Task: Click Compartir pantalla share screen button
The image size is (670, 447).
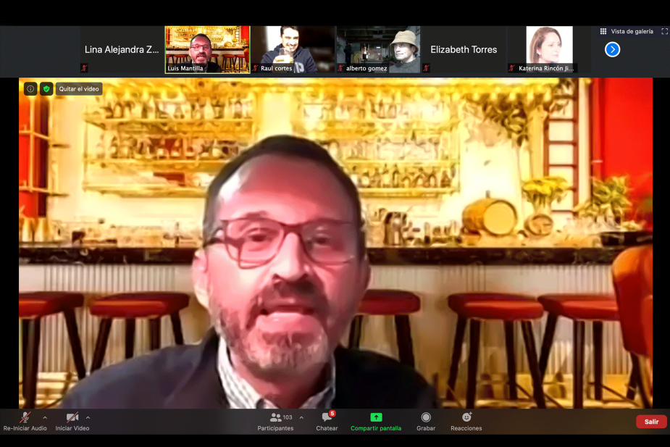Action: (376, 422)
